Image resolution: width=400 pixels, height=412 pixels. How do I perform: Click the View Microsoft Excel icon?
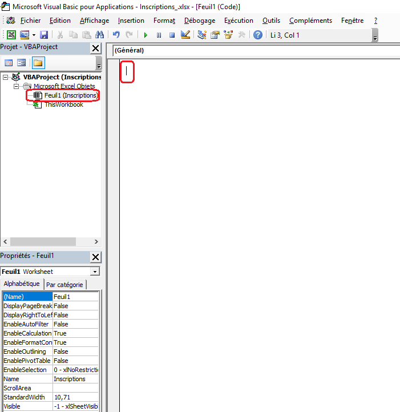click(11, 35)
